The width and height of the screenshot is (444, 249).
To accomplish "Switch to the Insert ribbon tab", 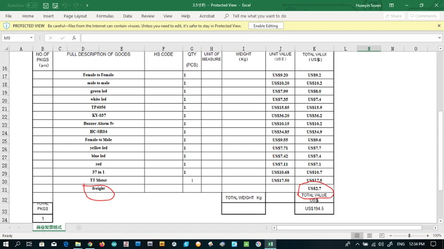I will [x=48, y=16].
